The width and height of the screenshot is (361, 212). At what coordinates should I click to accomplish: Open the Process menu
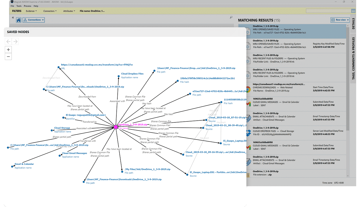pyautogui.click(x=27, y=6)
